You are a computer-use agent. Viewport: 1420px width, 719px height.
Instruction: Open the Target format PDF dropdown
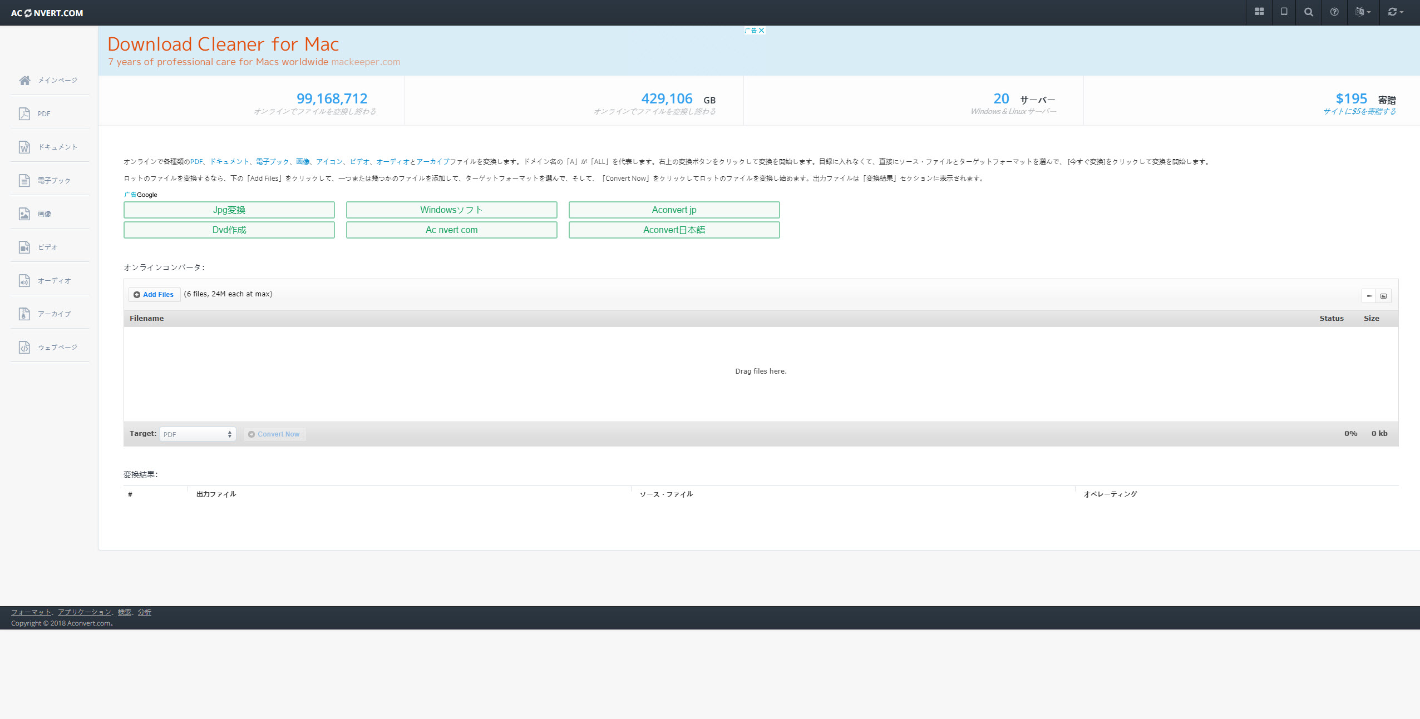pos(198,434)
